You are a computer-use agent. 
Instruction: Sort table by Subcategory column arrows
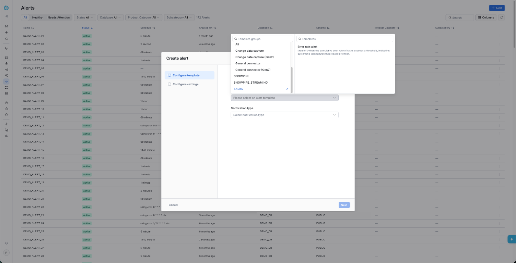point(453,28)
